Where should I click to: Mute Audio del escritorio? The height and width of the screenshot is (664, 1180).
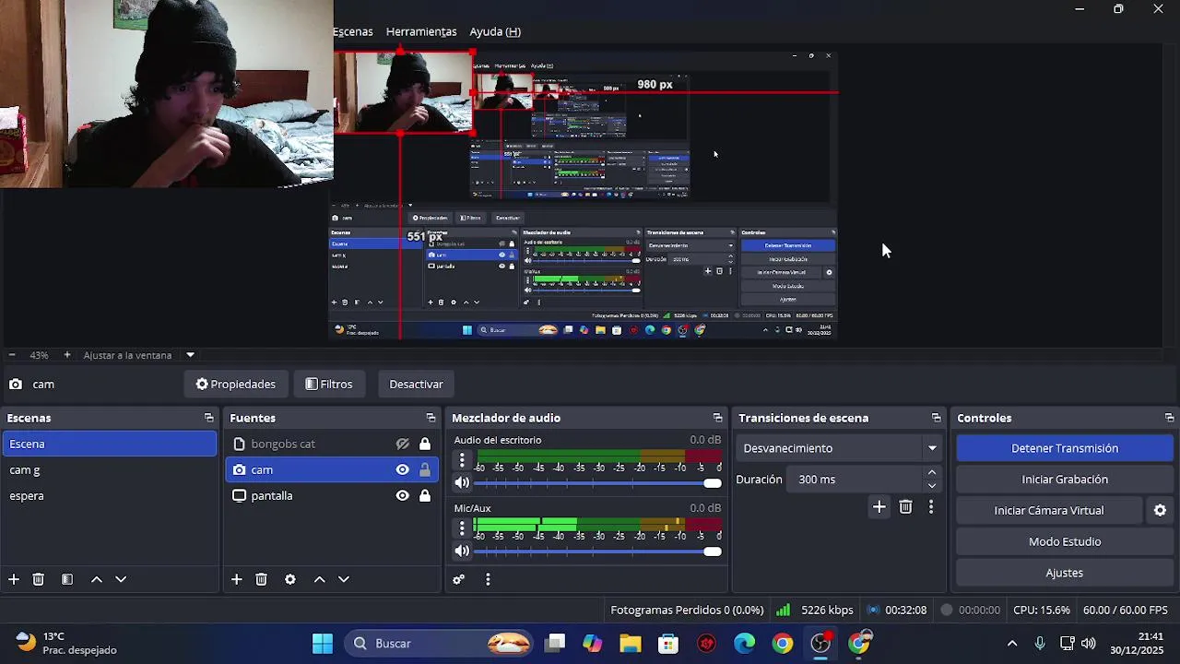pos(462,482)
